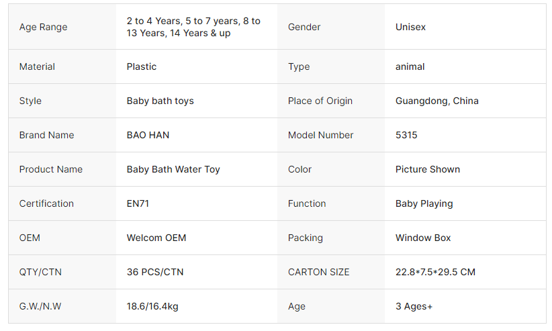552x331 pixels.
Task: Click the 36 PCS/CTN quantity value
Action: (x=155, y=272)
